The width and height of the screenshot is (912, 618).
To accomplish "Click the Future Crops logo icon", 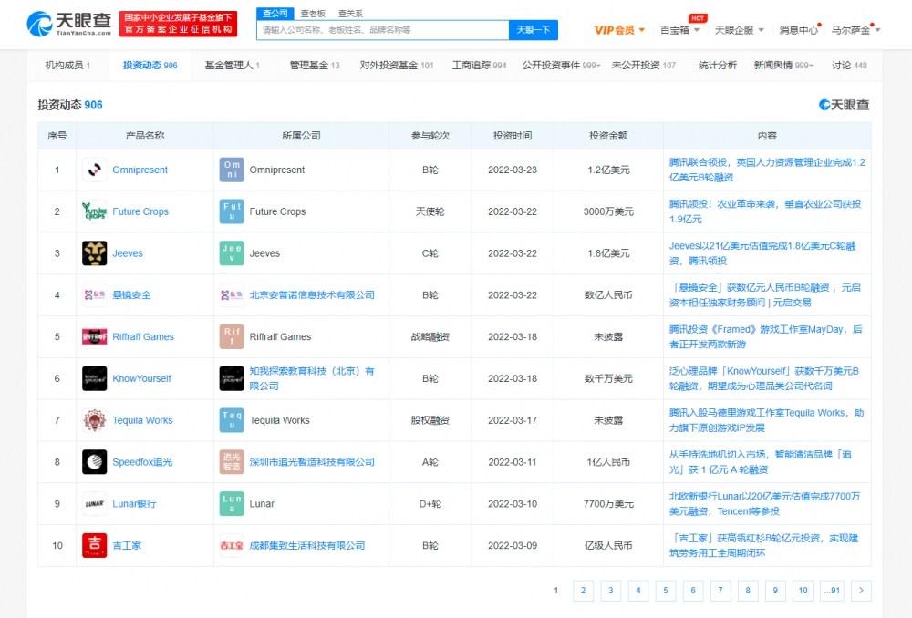I will (x=94, y=211).
